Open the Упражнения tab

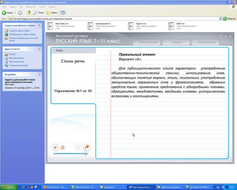click(x=207, y=42)
